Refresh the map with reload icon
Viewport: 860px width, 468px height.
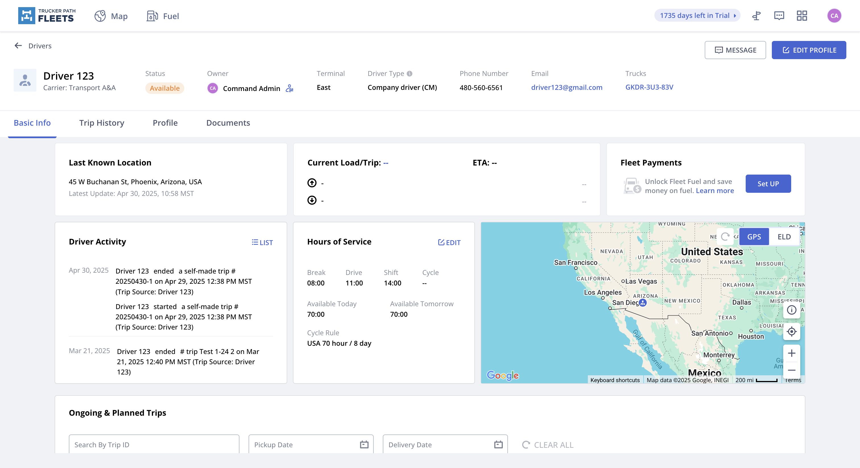725,237
